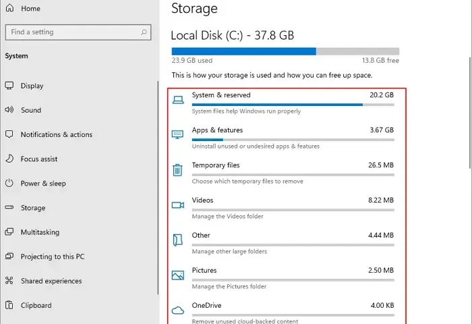Click the "Local Disk (C:) - 37.8 GB" heading
The width and height of the screenshot is (472, 324).
[x=233, y=35]
